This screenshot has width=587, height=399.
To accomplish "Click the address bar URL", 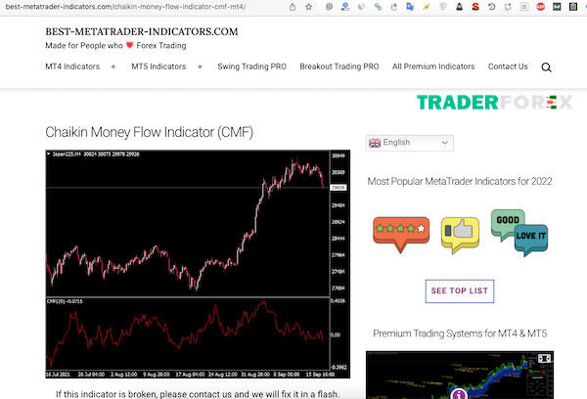I will click(125, 7).
